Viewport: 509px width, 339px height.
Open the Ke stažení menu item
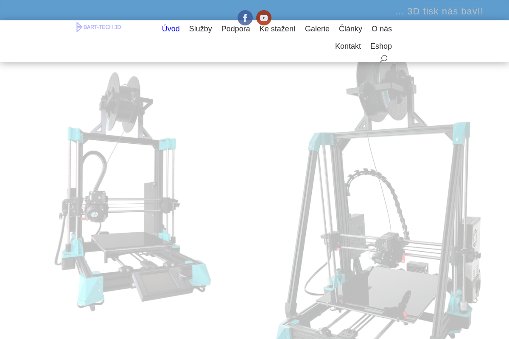pos(277,29)
